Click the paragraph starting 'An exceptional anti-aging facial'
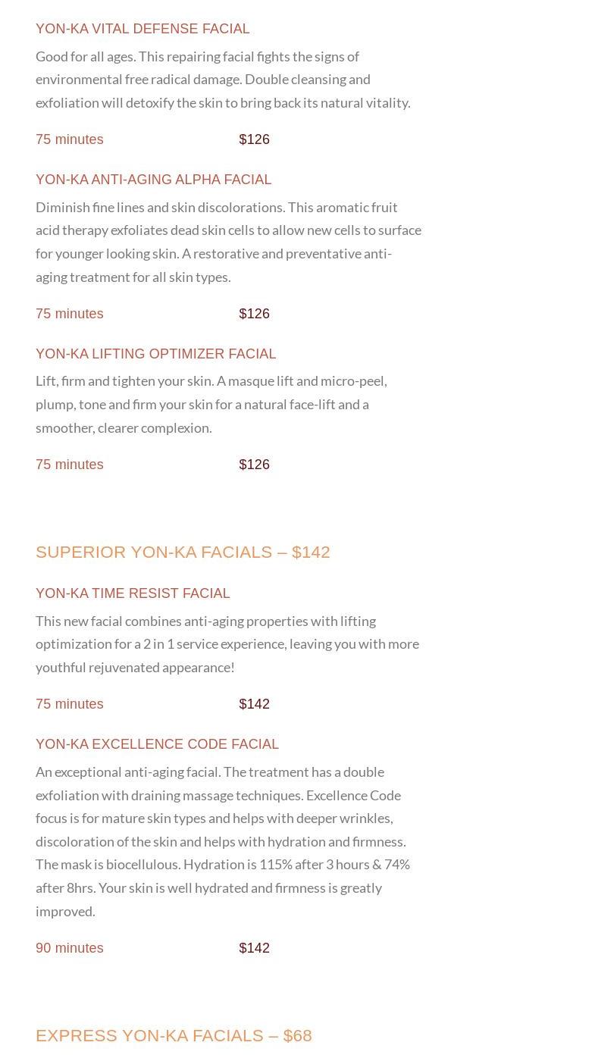The image size is (595, 1061). tap(223, 840)
